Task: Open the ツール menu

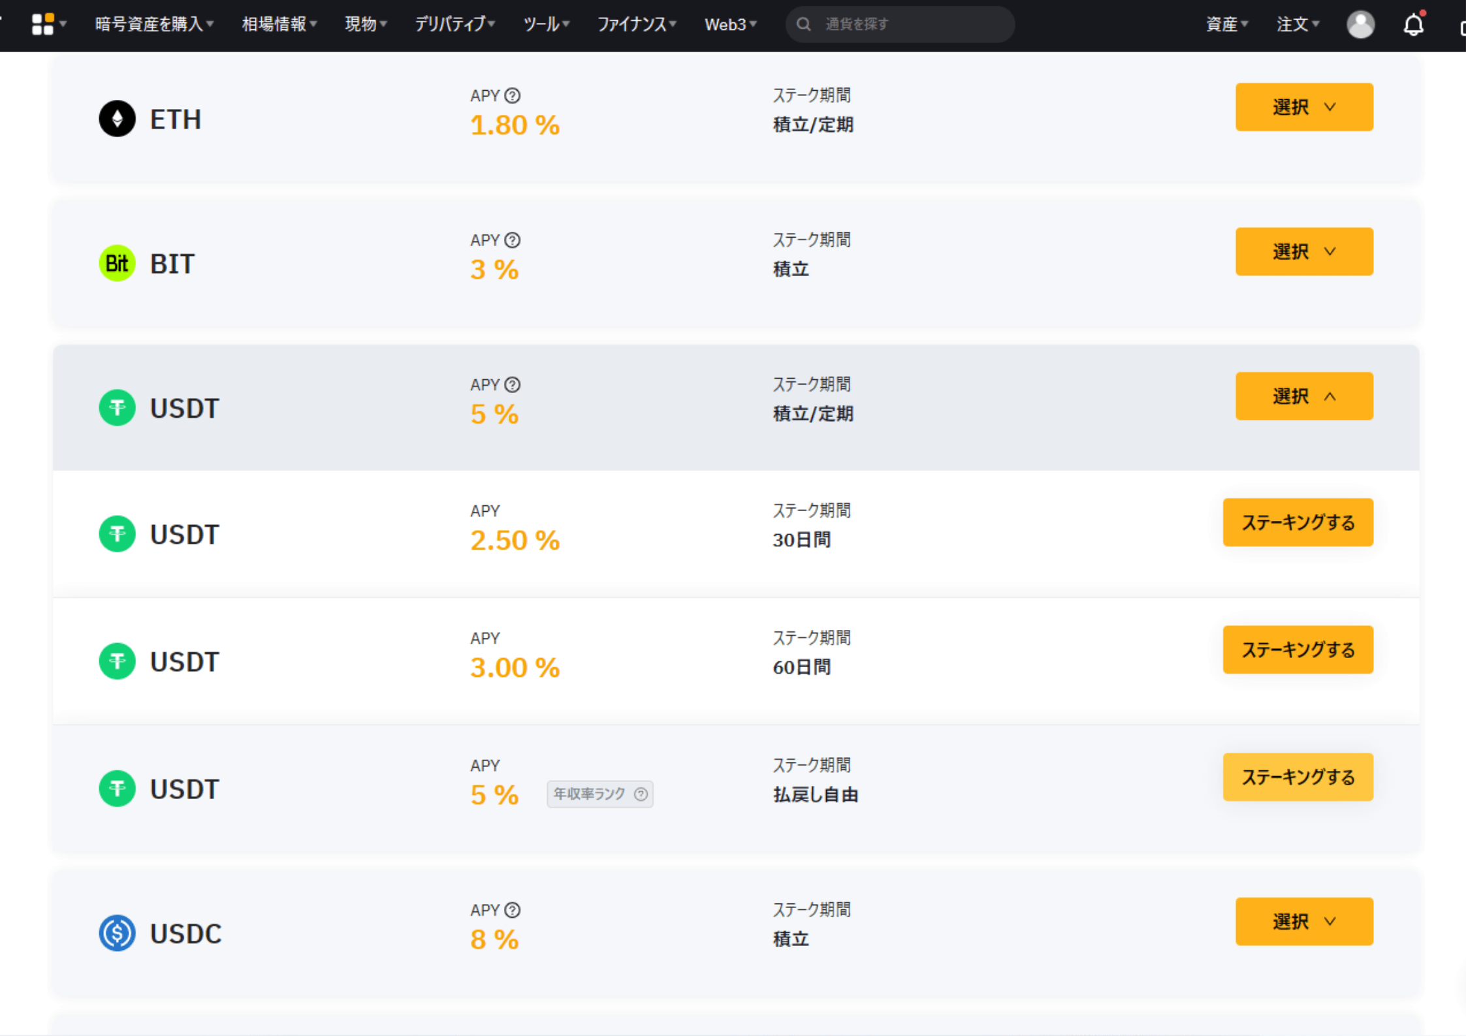Action: (547, 24)
